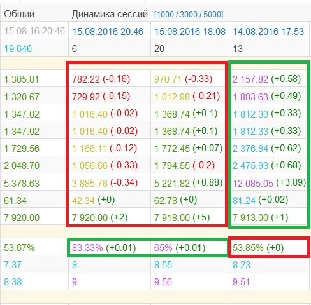
Task: Select cell 7 918.00 (+5)
Action: click(x=182, y=218)
